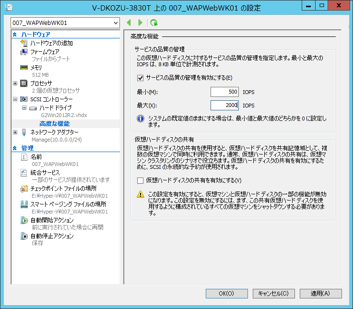Collapse the ハード ドライブ tree node

coord(24,108)
